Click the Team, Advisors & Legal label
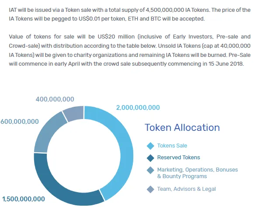The image size is (260, 221). pyautogui.click(x=187, y=189)
